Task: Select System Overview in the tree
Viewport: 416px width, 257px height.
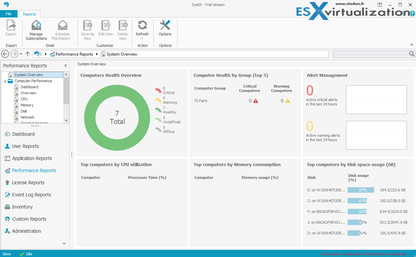Action: (x=29, y=75)
